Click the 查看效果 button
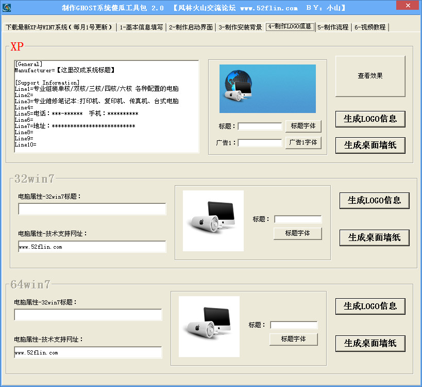The image size is (422, 387). 370,76
